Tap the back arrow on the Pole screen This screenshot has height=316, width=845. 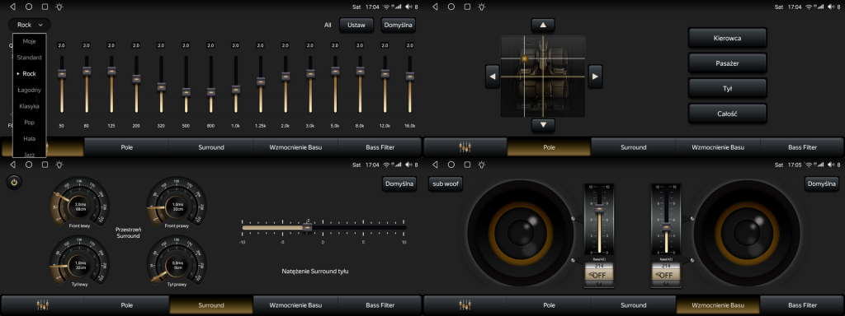435,7
